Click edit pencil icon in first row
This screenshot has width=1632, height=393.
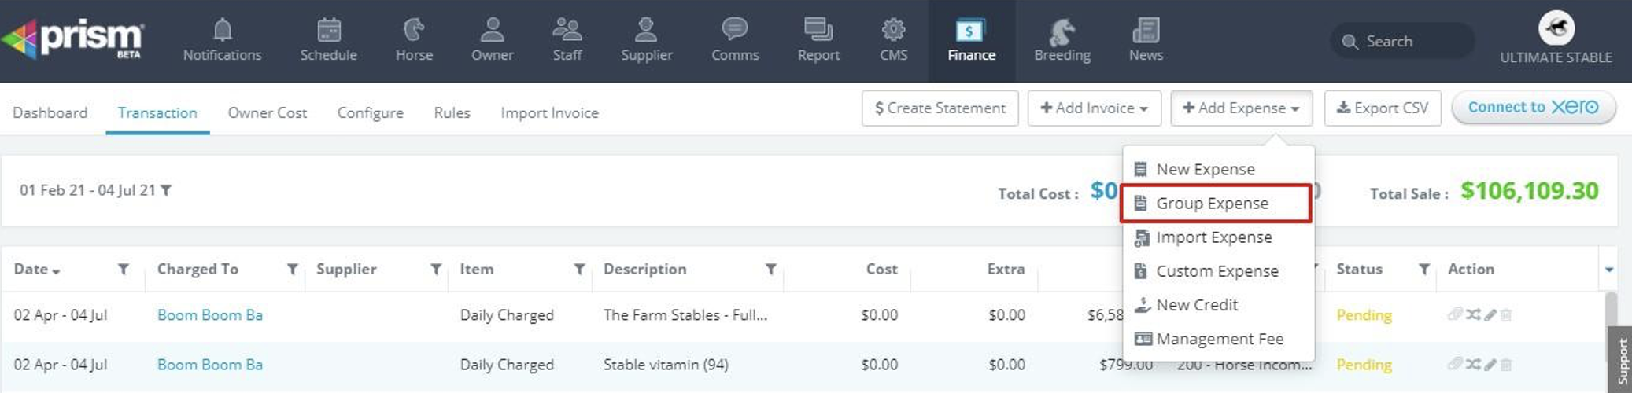click(1490, 315)
